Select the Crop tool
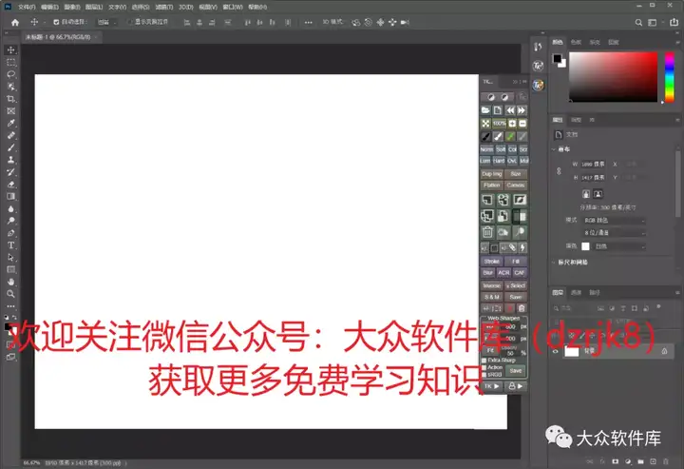The image size is (684, 469). 10,99
